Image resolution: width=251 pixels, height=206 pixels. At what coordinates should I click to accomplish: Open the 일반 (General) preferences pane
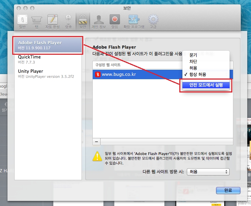pos(22,22)
